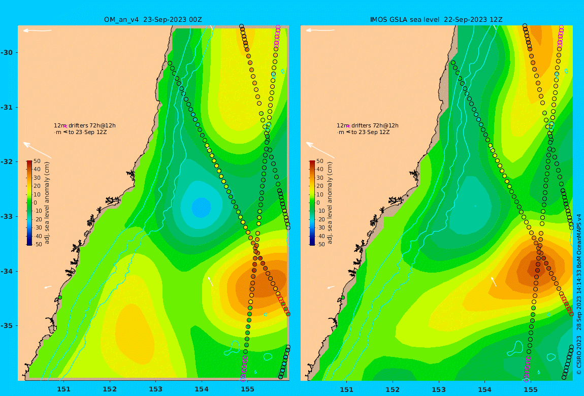Select 'adj. sea level anomaly (cm)' label in IMOS GSLA map

(330, 203)
